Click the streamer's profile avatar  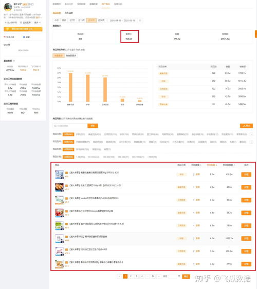click(8, 7)
